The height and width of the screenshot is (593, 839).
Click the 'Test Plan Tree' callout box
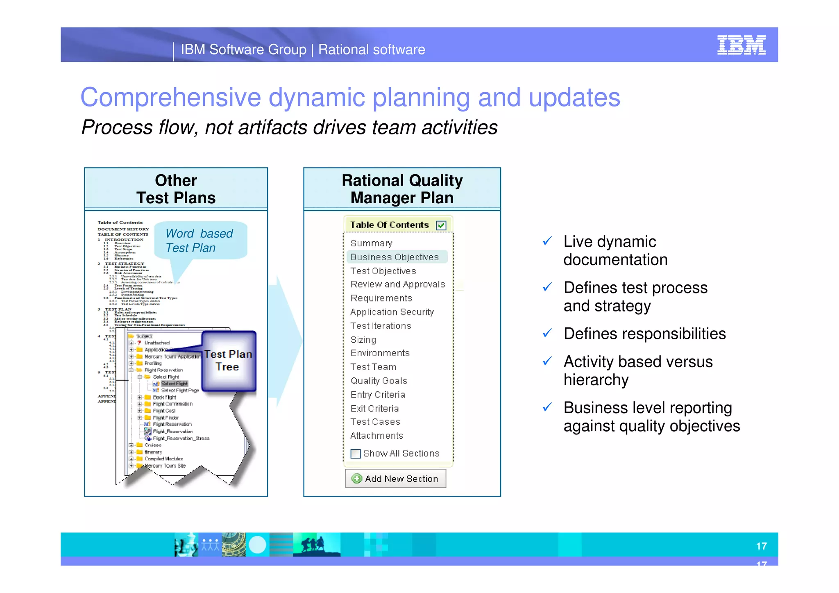[229, 361]
